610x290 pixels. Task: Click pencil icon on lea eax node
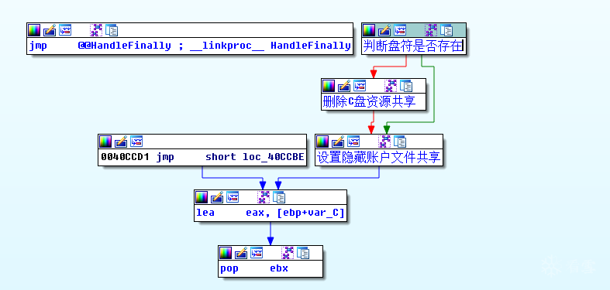pos(217,197)
